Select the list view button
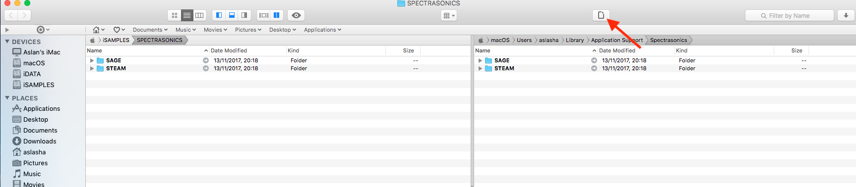856x187 pixels. coord(187,15)
